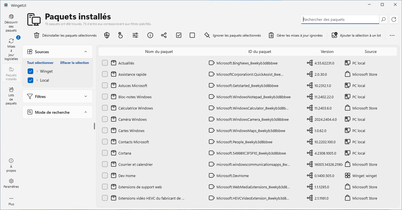Select uninstall as administrator shield icon

(107, 35)
